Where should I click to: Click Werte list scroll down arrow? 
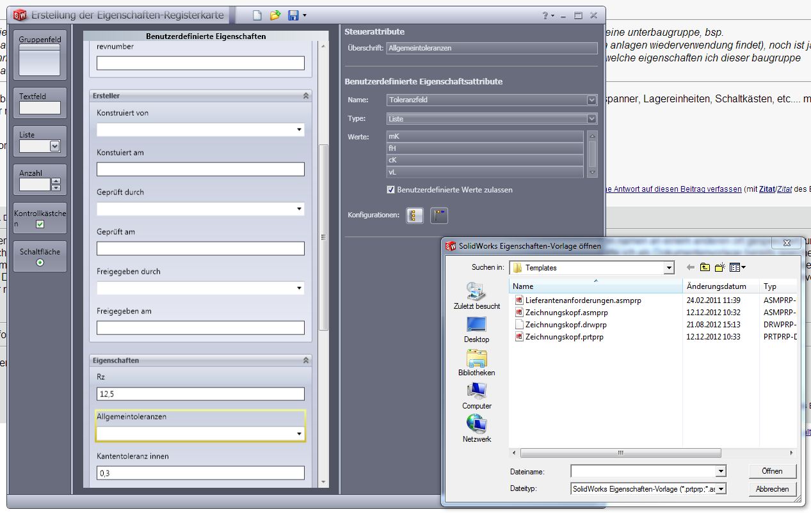tap(592, 173)
